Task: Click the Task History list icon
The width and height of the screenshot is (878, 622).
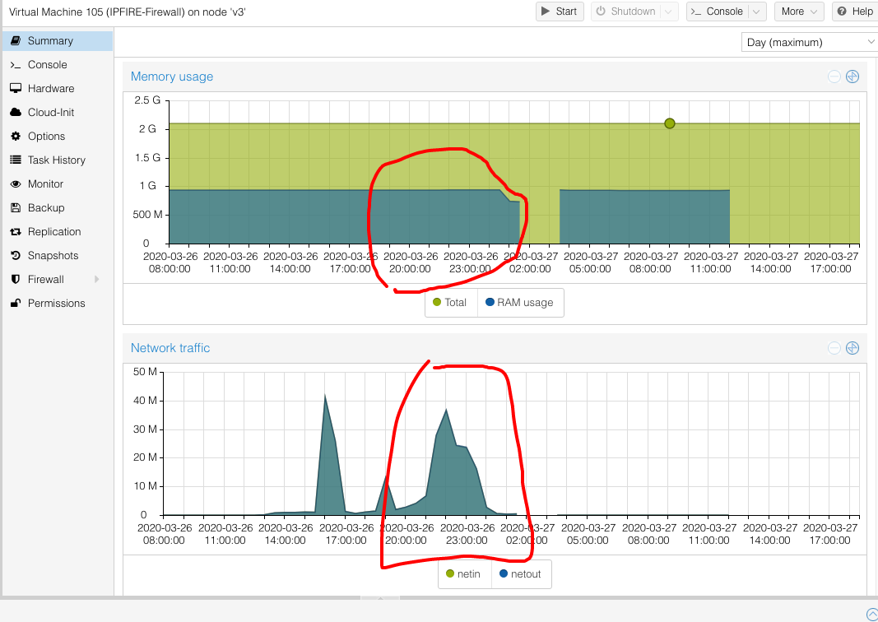Action: tap(16, 160)
